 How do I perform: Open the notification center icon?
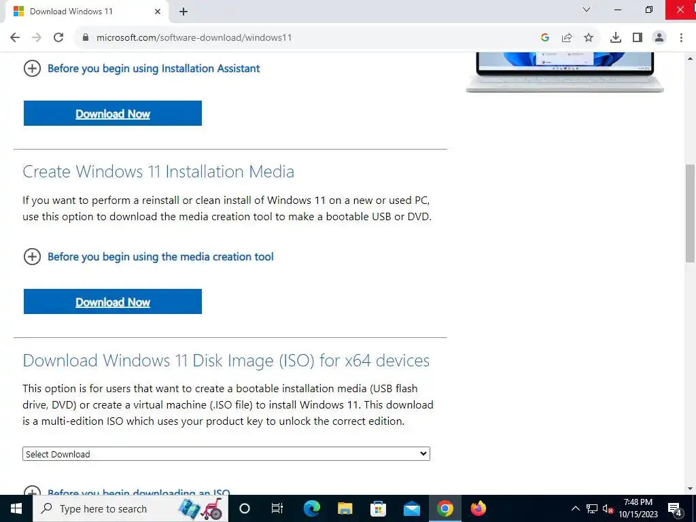point(675,508)
